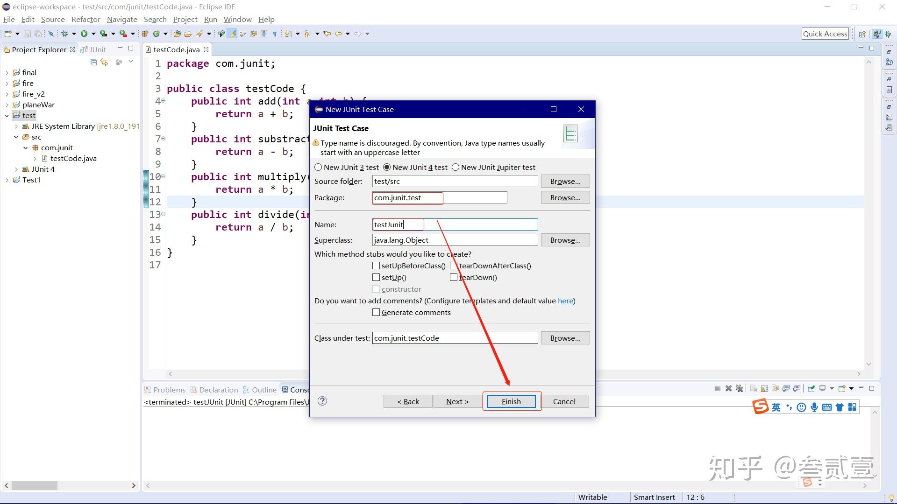Click Link with Editor icon
Screen dimensions: 897x504
click(104, 62)
